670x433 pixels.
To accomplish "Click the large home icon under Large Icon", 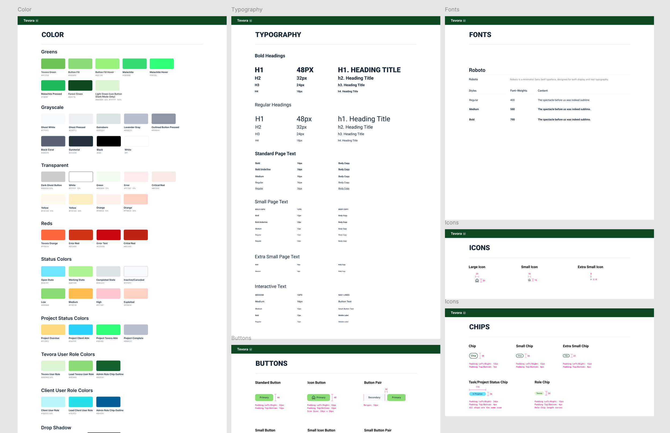I will point(477,281).
